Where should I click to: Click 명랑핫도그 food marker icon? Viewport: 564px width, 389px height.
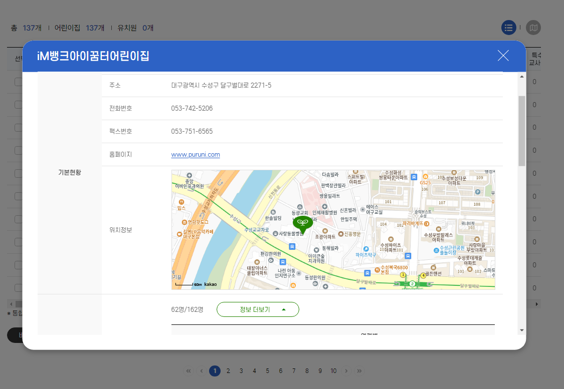tap(184, 222)
